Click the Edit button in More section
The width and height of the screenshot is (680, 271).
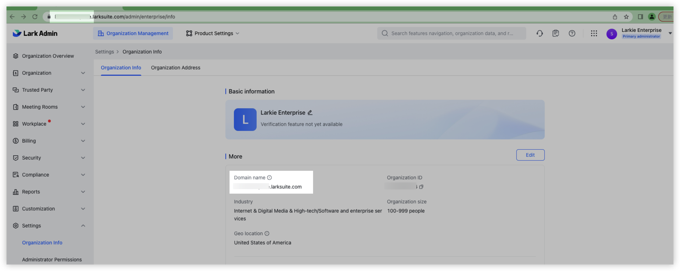(x=530, y=155)
